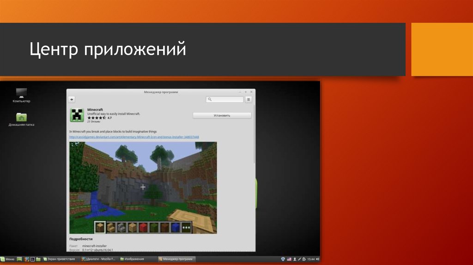Click the 15:44 clock

pos(311,259)
